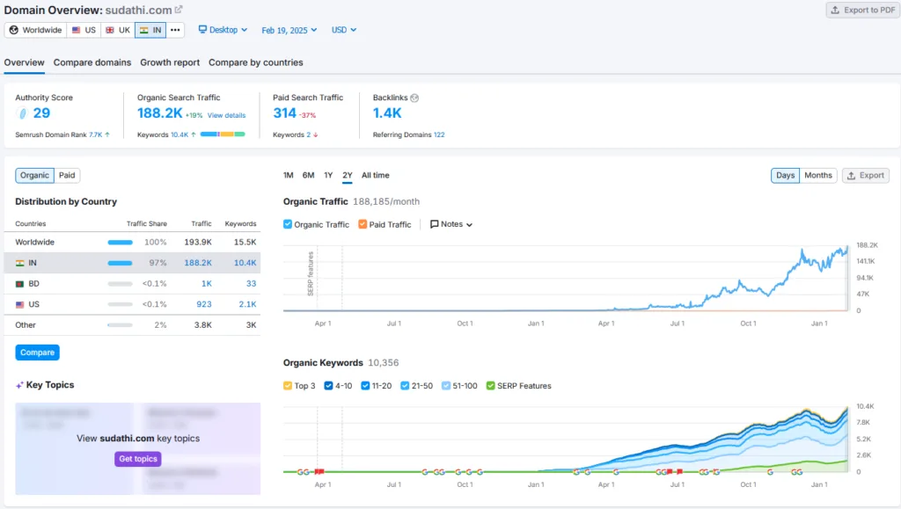The width and height of the screenshot is (901, 509).
Task: Switch to the Overview tab
Action: click(24, 62)
